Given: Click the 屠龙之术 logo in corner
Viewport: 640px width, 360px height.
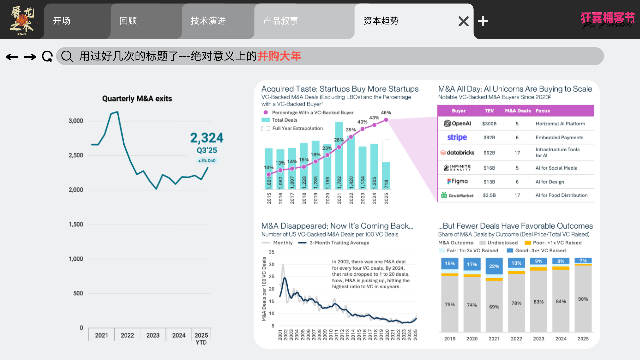Looking at the screenshot, I should coord(22,20).
